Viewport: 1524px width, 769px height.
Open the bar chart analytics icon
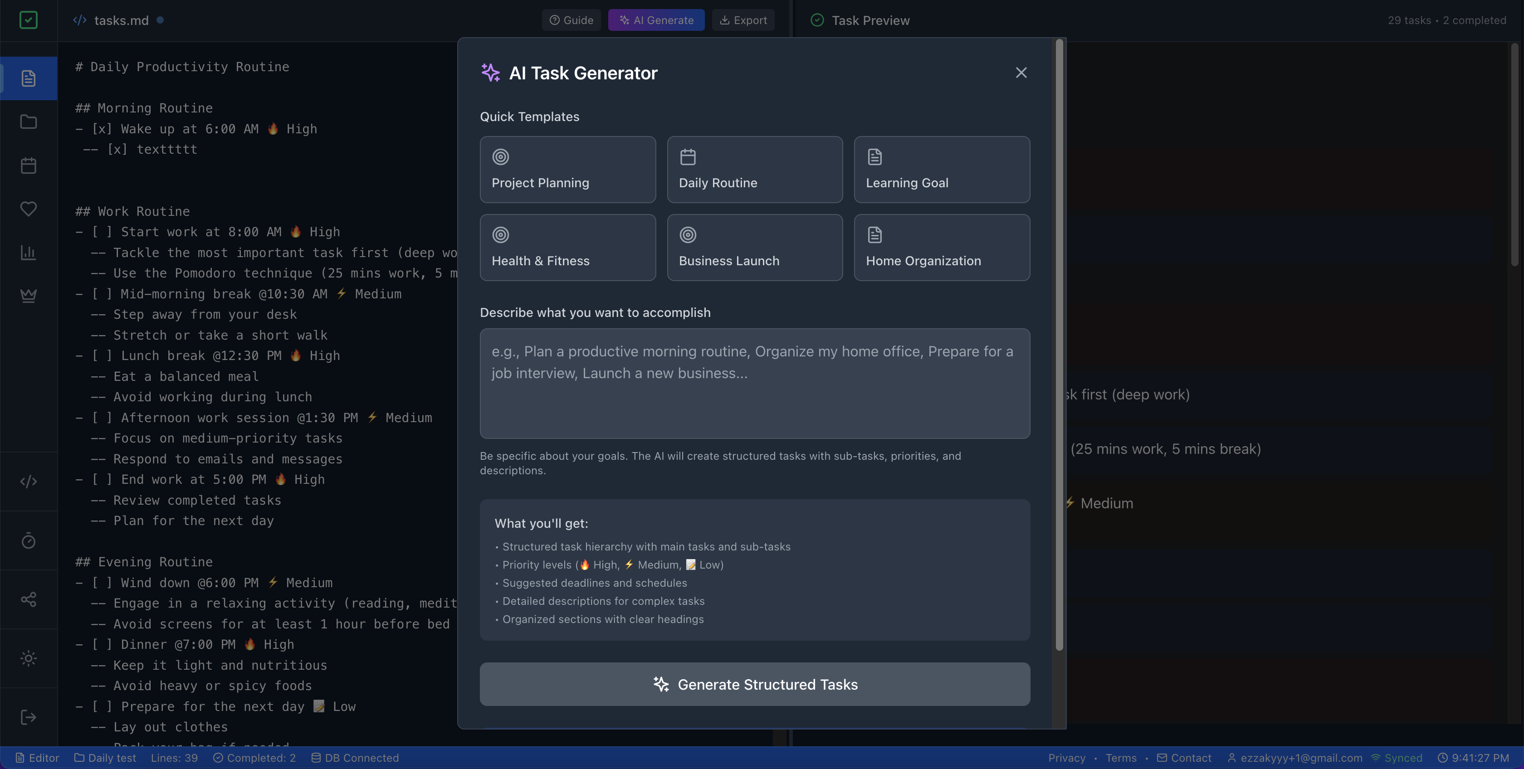[x=29, y=253]
